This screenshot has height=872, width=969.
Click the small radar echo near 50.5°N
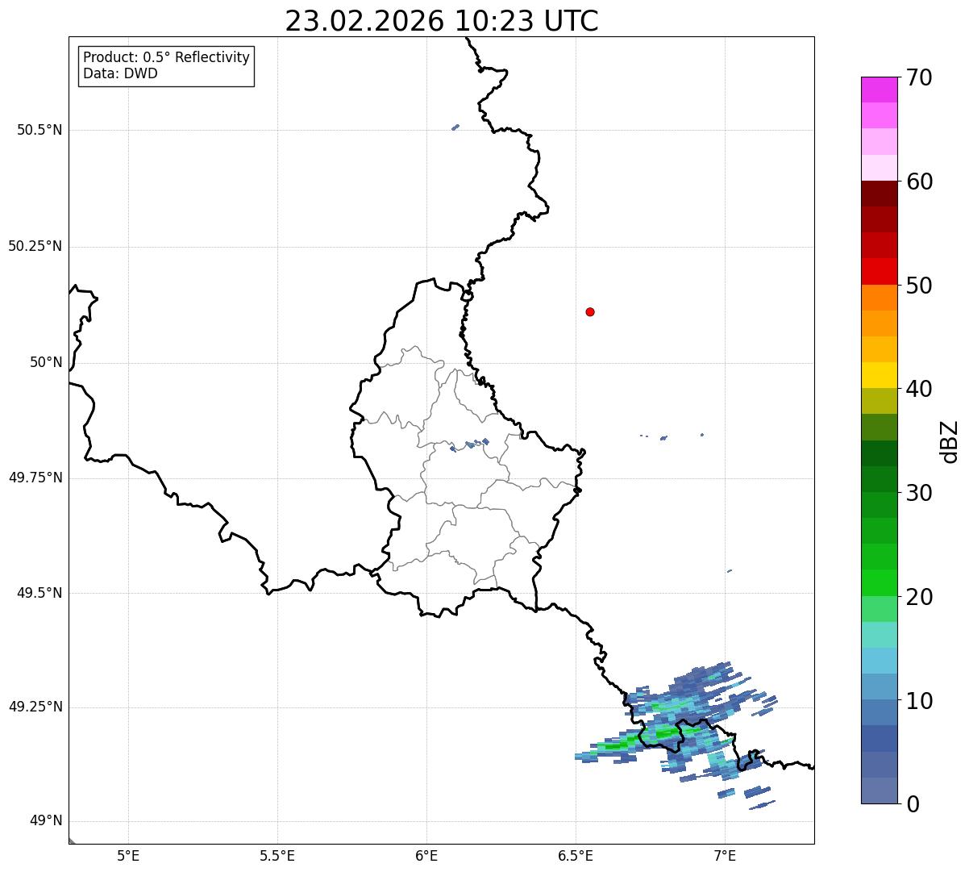pos(455,127)
